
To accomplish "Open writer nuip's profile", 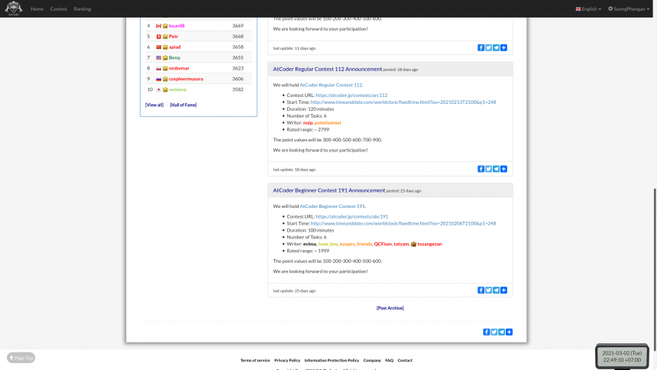I will [x=308, y=122].
